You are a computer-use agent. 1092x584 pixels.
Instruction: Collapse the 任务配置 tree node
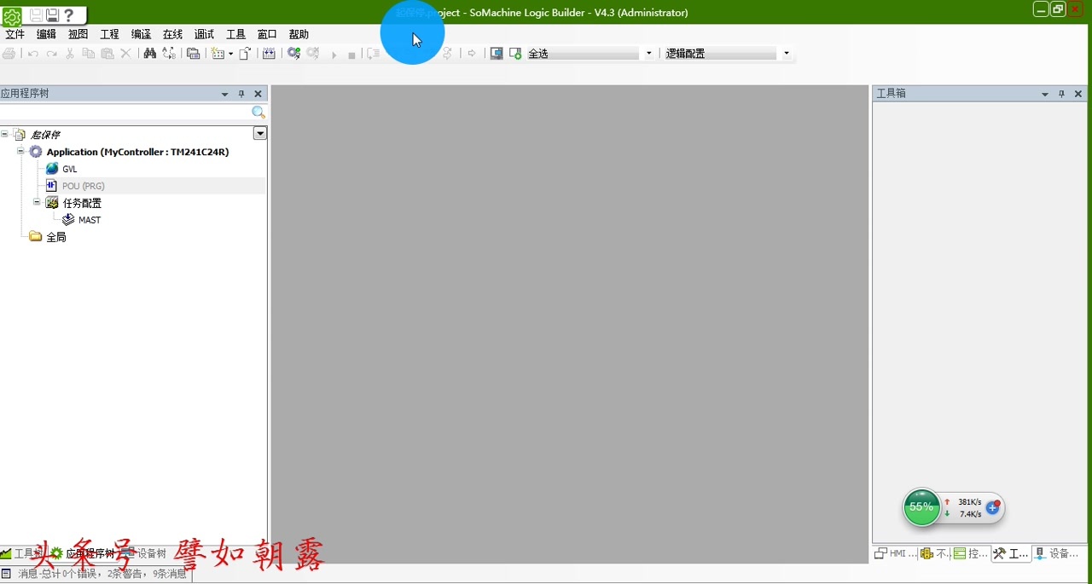[37, 202]
